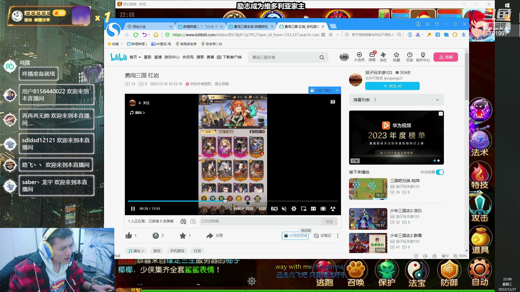Open the 三国吧兄弟-哒咩 video thumbnail
Screen dimensions: 520x292
point(368,189)
